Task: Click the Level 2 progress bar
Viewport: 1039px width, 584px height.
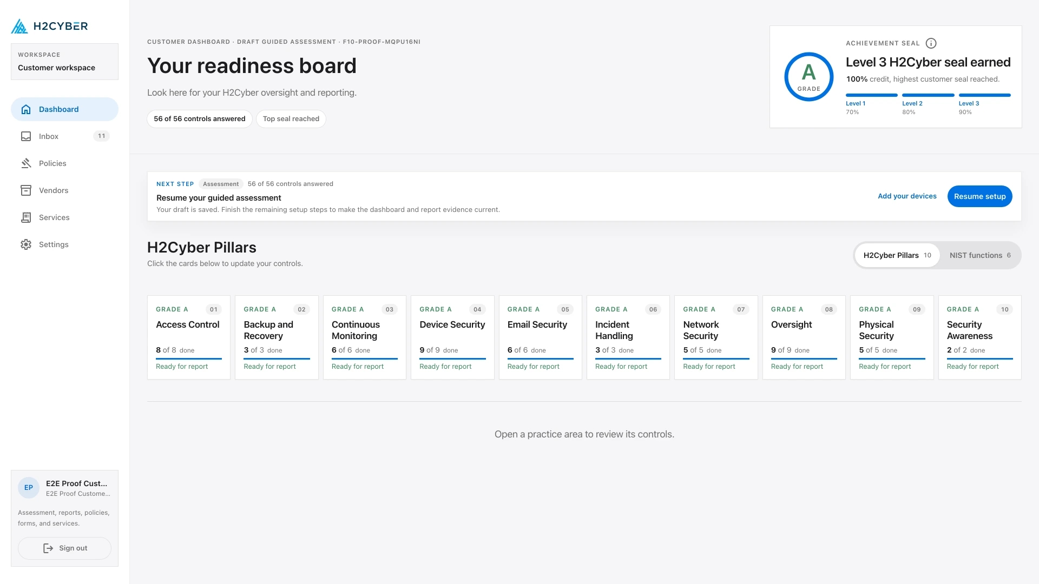Action: pos(928,95)
